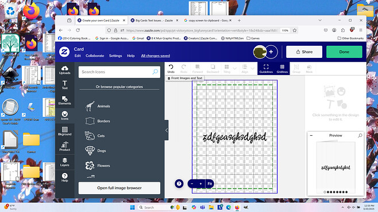
Task: Click the user avatar in the header
Action: pyautogui.click(x=260, y=52)
